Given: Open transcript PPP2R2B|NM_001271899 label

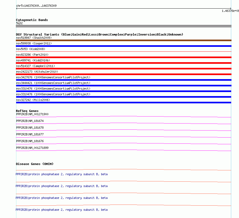Looking at the screenshot, I should click(32, 148).
